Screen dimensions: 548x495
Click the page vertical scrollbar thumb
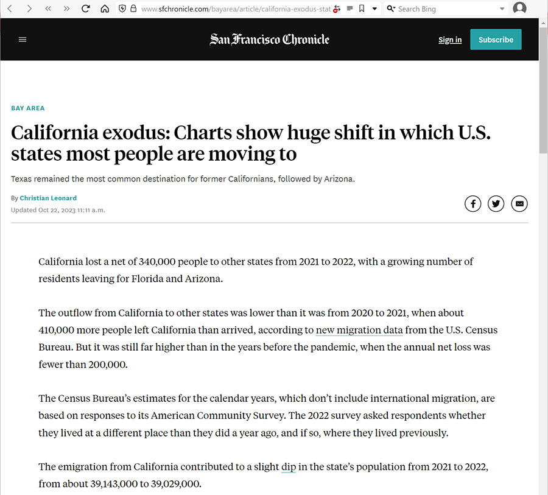pyautogui.click(x=543, y=90)
